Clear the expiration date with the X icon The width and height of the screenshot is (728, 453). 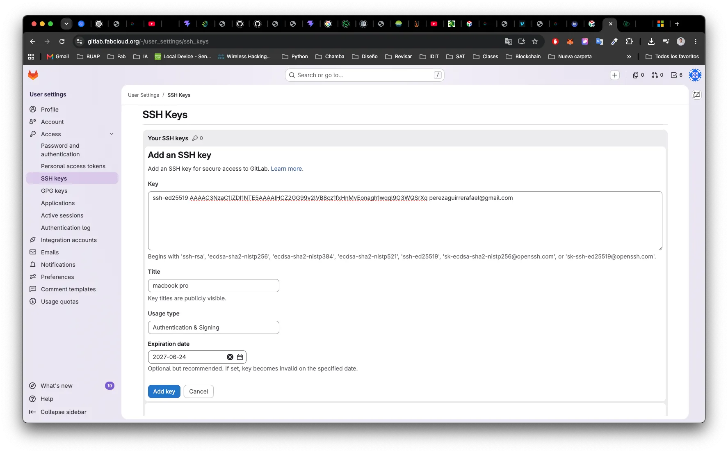[230, 357]
